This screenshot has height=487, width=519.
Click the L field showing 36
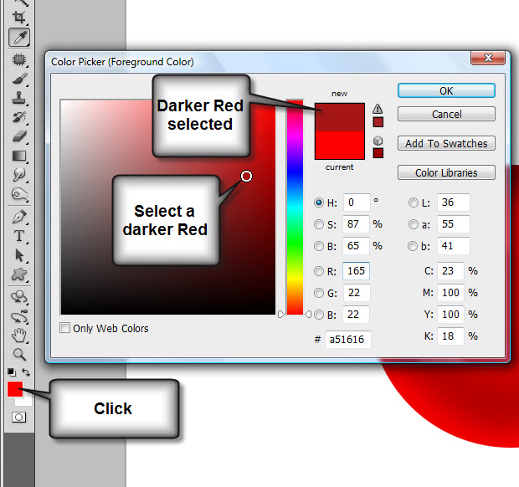click(x=453, y=202)
